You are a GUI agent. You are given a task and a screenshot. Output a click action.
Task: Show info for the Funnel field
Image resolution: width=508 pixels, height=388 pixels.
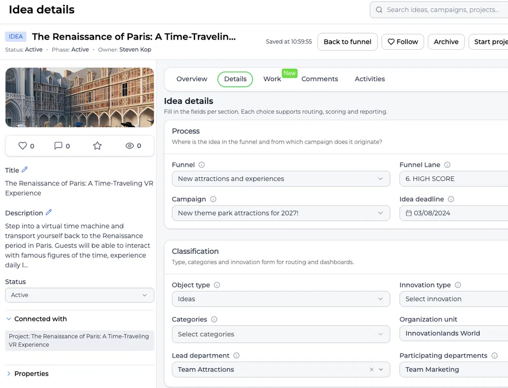(x=201, y=165)
